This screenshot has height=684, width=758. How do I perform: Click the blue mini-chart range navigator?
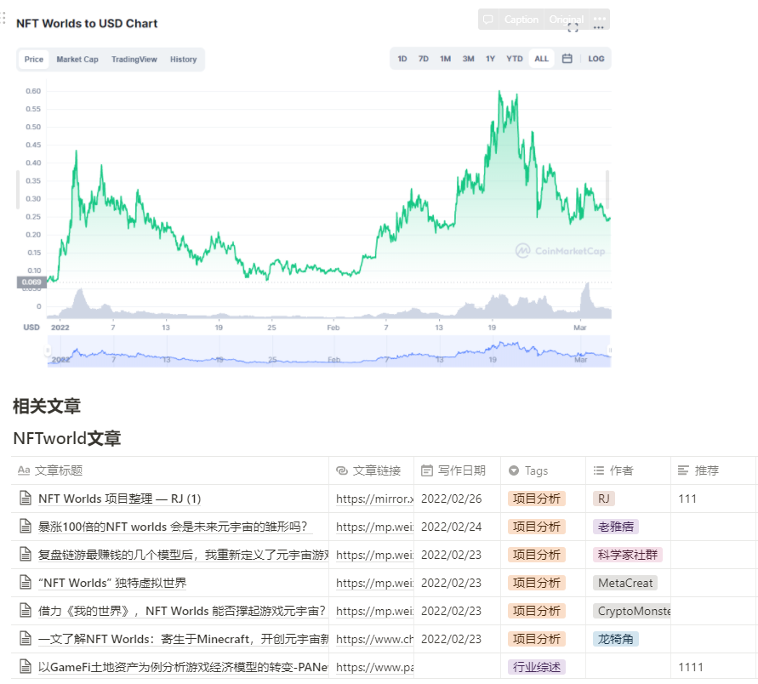pos(329,351)
